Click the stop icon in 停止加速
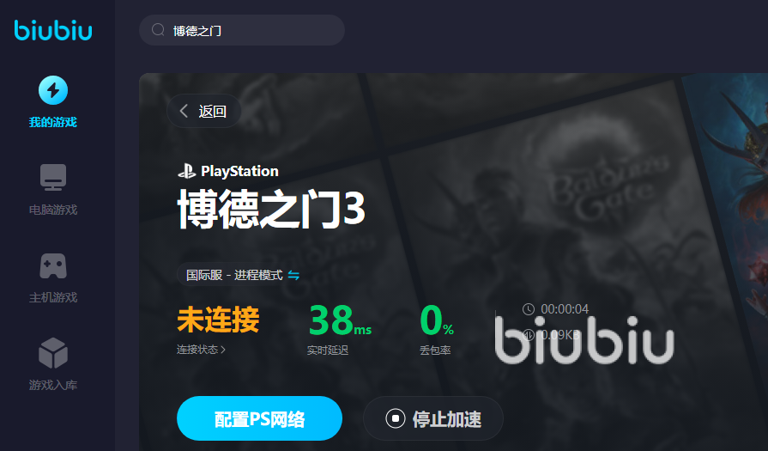Screen dimensions: 768x451 click(396, 418)
